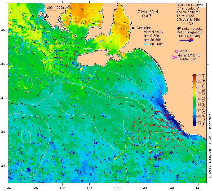Click the cyan 200m depth contour legend line
The height and width of the screenshot is (191, 212).
pyautogui.click(x=52, y=11)
